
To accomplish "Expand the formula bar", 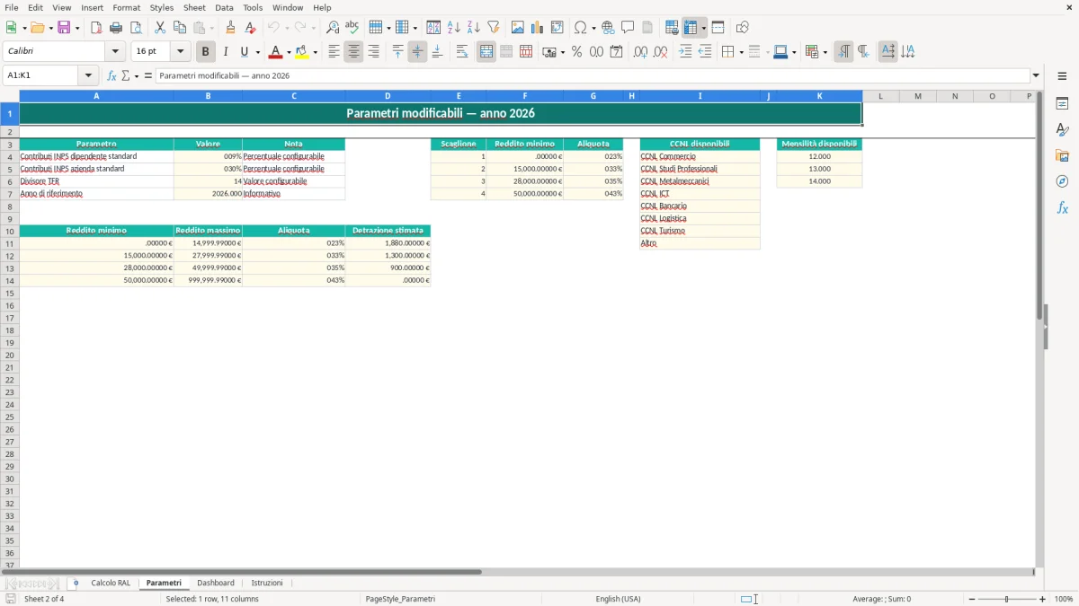I will pyautogui.click(x=1036, y=75).
